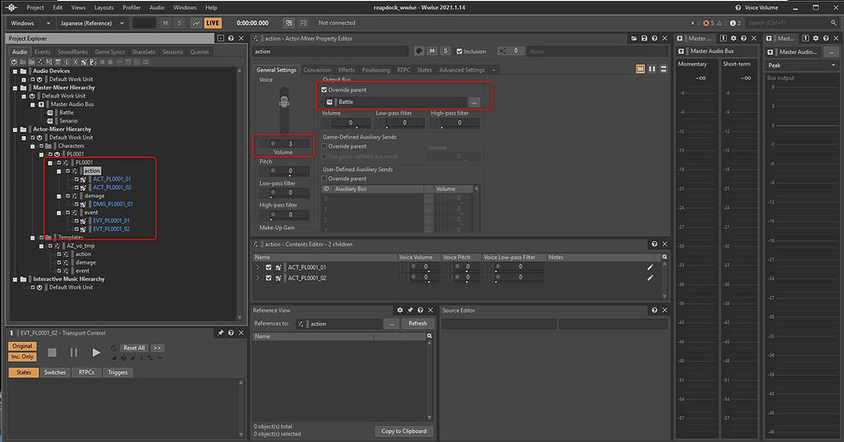The height and width of the screenshot is (442, 844).
Task: Collapse the Actor-Mixer Hierarchy node
Action: point(16,129)
